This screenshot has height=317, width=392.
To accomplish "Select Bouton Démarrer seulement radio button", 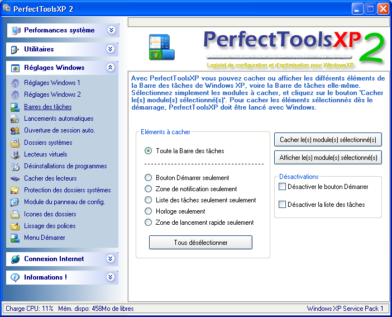I will tap(148, 178).
